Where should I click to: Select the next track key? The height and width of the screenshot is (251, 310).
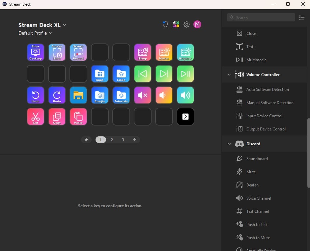coord(164,74)
